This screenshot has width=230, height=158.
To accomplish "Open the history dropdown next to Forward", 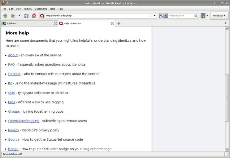I will [20, 16].
